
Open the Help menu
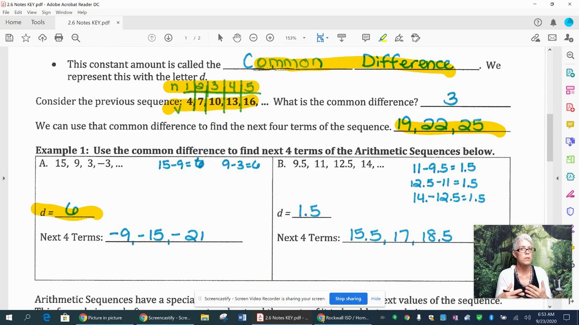click(82, 12)
